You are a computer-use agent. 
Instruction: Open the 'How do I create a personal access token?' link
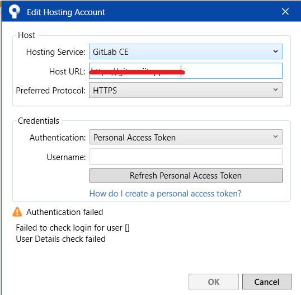pos(165,194)
